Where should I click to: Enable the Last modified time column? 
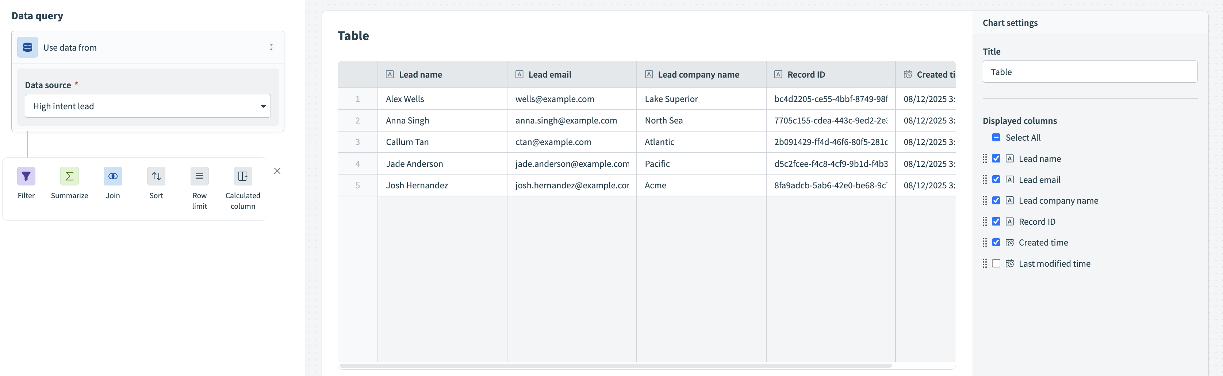pyautogui.click(x=996, y=263)
